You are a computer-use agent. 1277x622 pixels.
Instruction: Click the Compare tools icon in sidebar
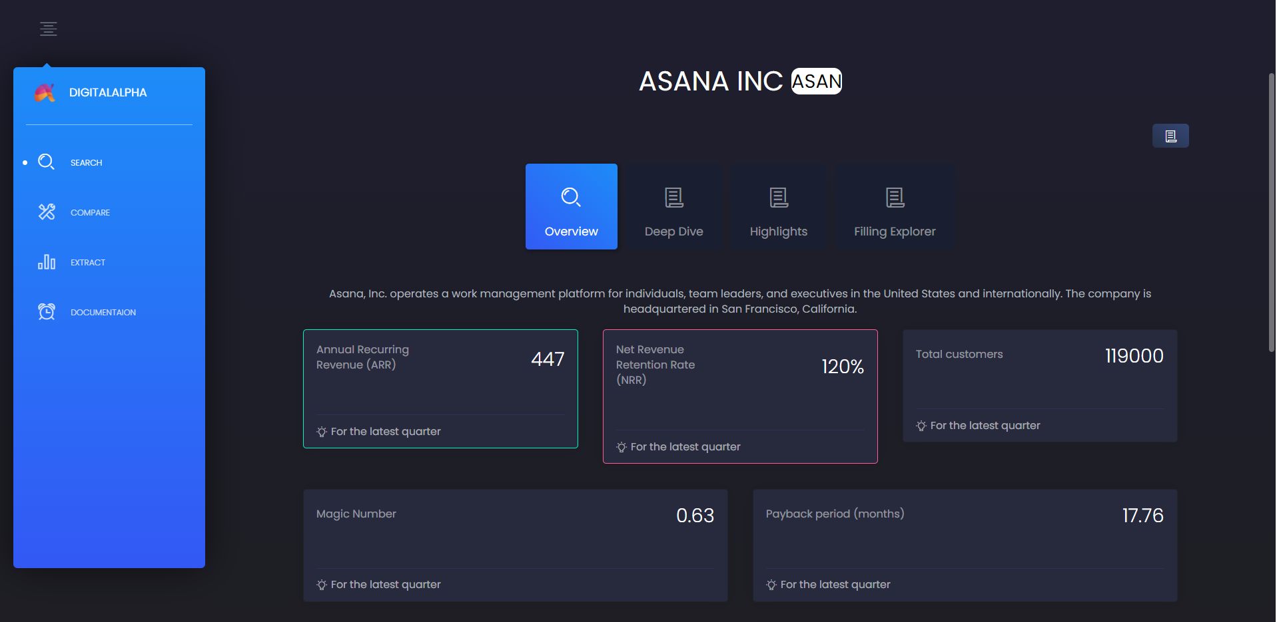47,212
